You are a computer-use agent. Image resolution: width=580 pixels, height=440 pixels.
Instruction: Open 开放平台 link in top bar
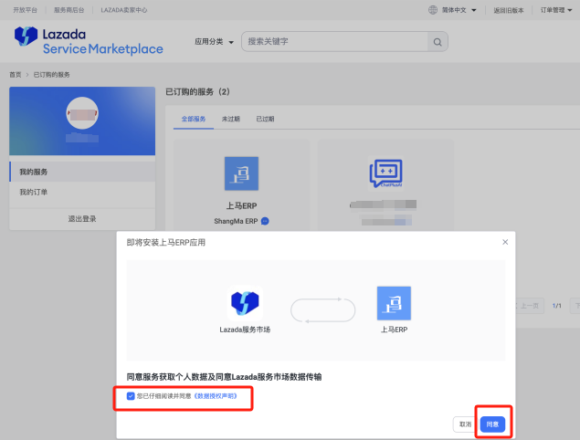pos(26,10)
